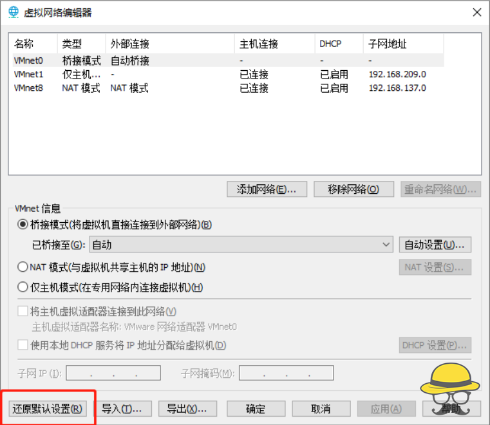Click the 取消 button

321,409
